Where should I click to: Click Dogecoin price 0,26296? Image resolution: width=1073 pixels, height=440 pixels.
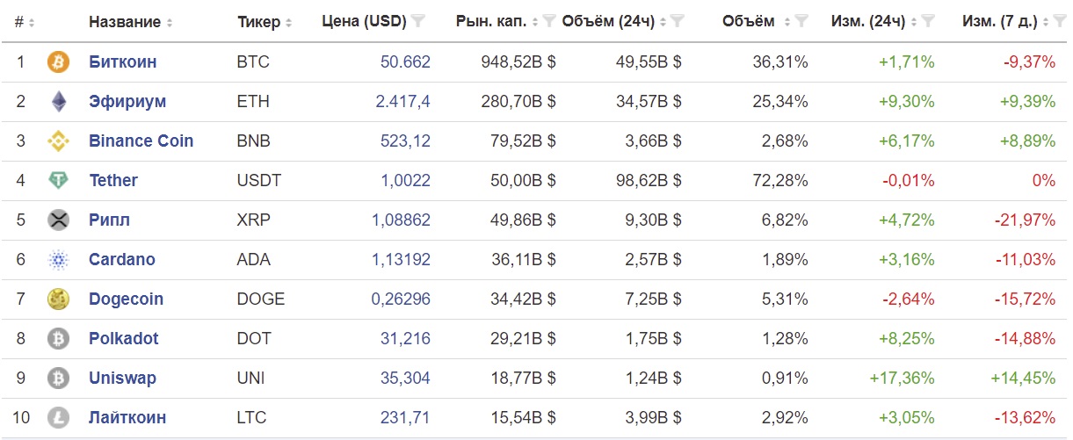point(401,299)
